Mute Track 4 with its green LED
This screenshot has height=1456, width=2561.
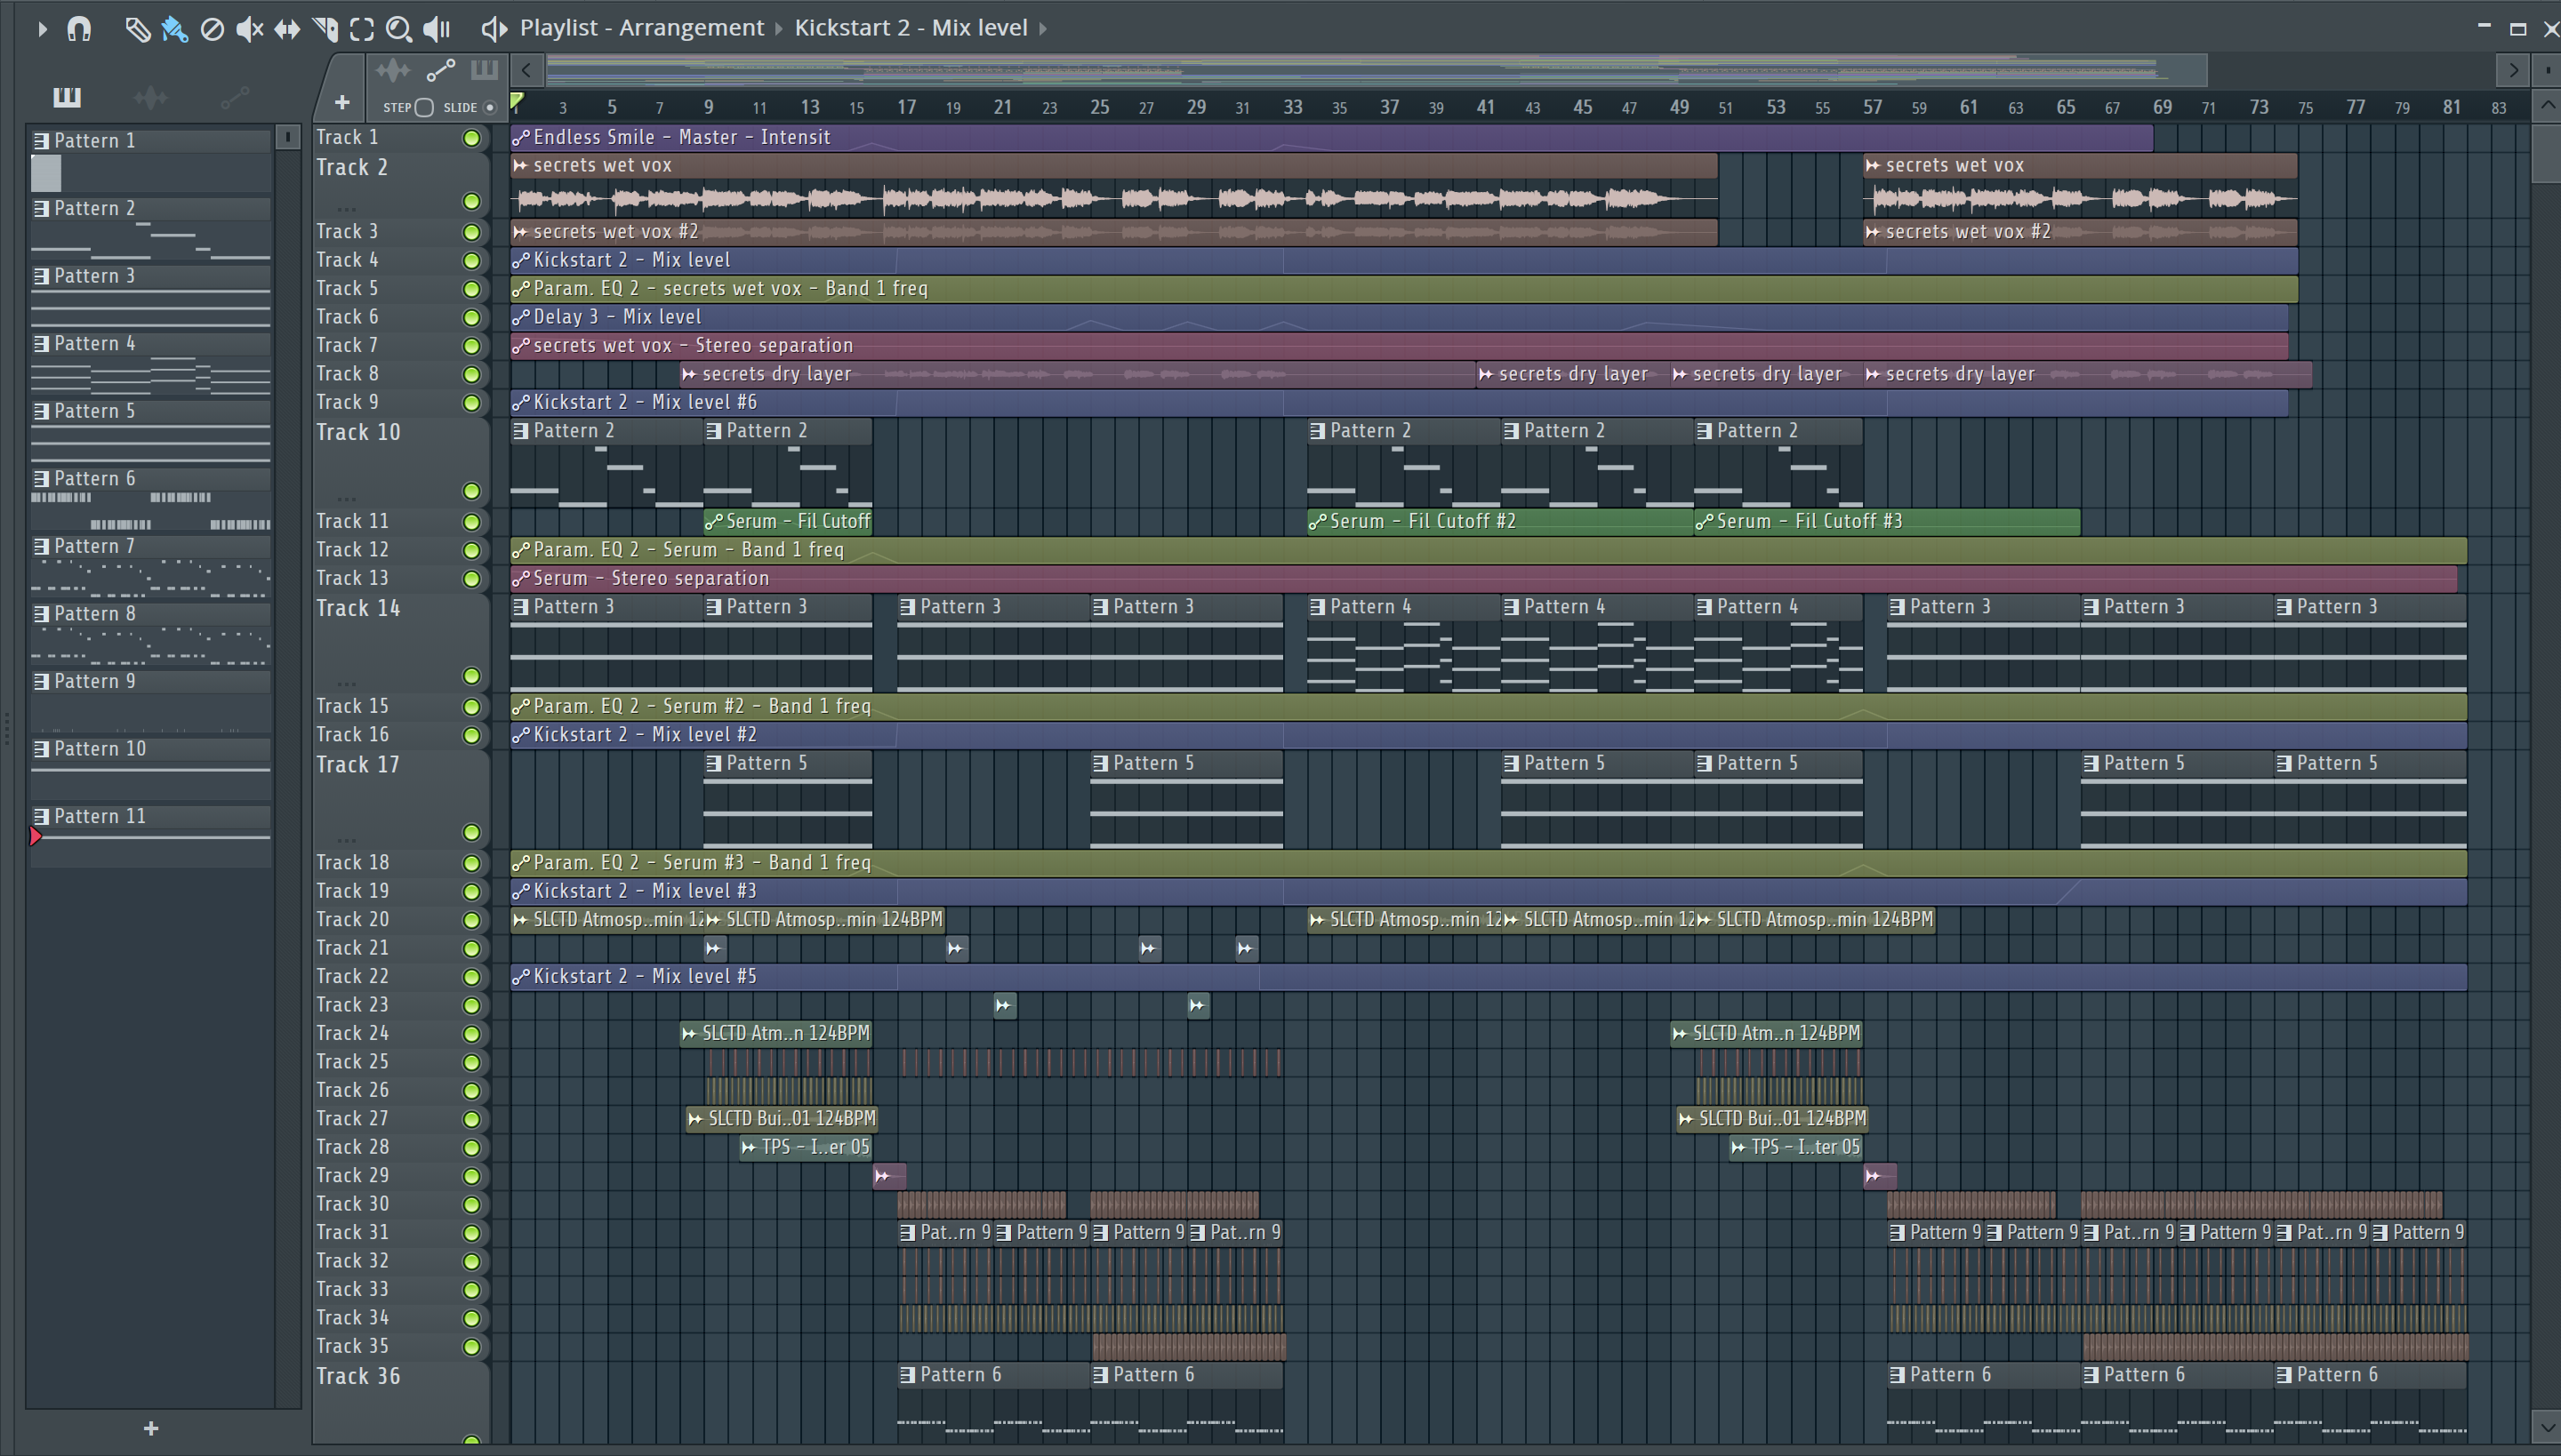(471, 260)
